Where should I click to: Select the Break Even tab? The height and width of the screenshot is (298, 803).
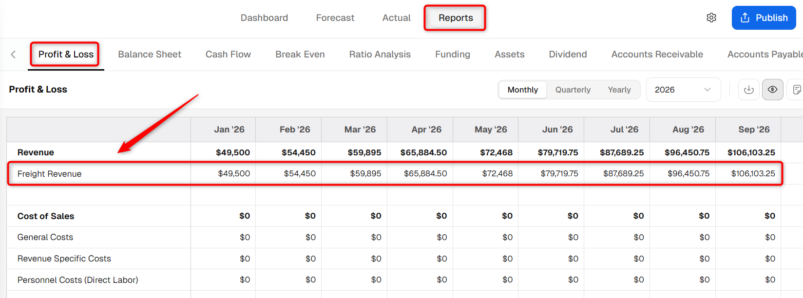point(300,55)
